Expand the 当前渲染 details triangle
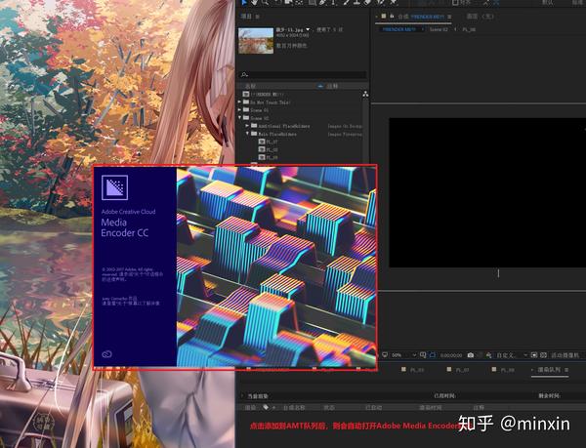The height and width of the screenshot is (448, 586). click(242, 395)
